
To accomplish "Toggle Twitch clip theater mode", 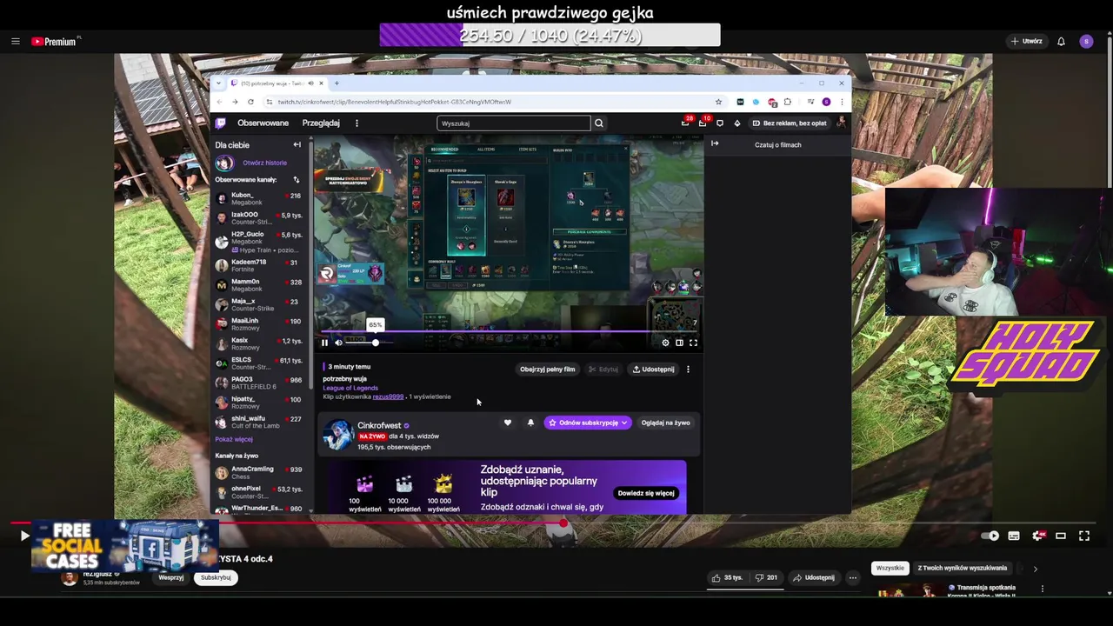I will (x=679, y=343).
